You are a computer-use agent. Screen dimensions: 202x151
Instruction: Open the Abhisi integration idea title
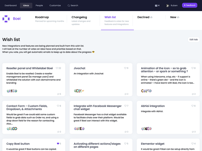click(153, 106)
